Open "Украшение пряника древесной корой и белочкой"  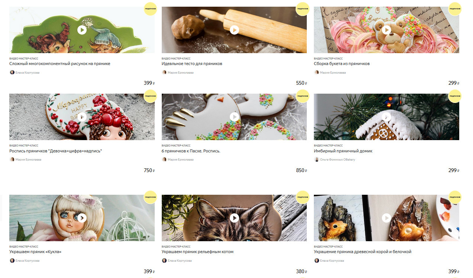tap(363, 252)
